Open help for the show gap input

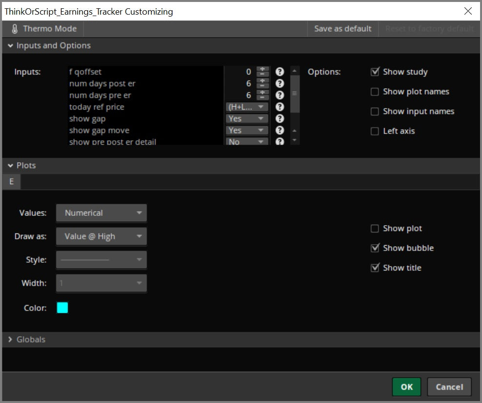click(280, 118)
